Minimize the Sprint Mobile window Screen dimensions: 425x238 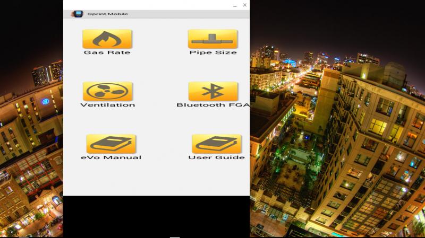[x=235, y=5]
